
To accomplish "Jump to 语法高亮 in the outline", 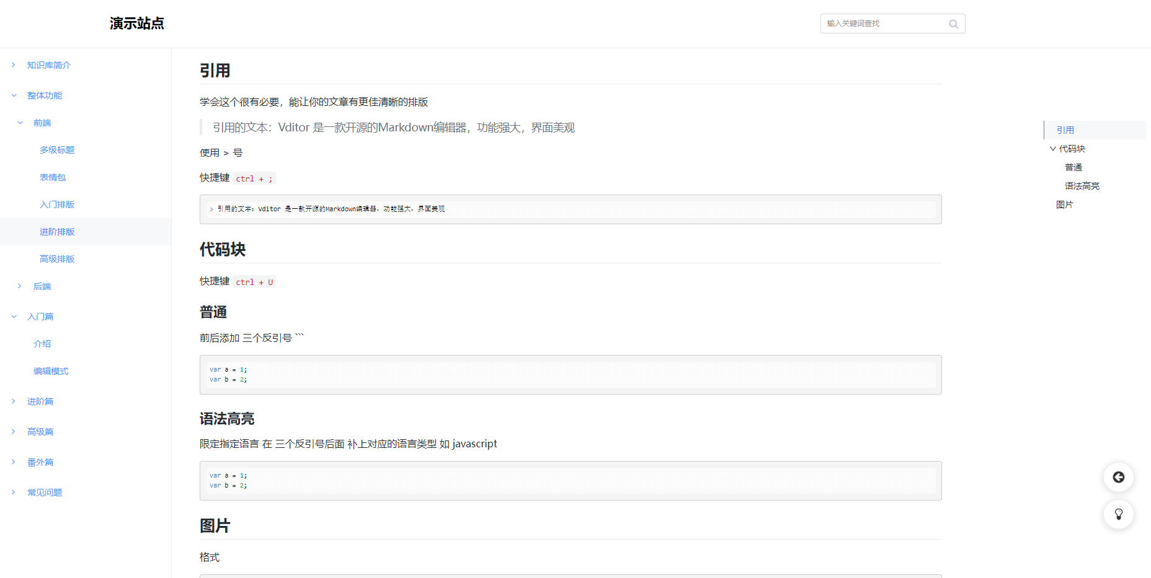I will click(x=1082, y=186).
